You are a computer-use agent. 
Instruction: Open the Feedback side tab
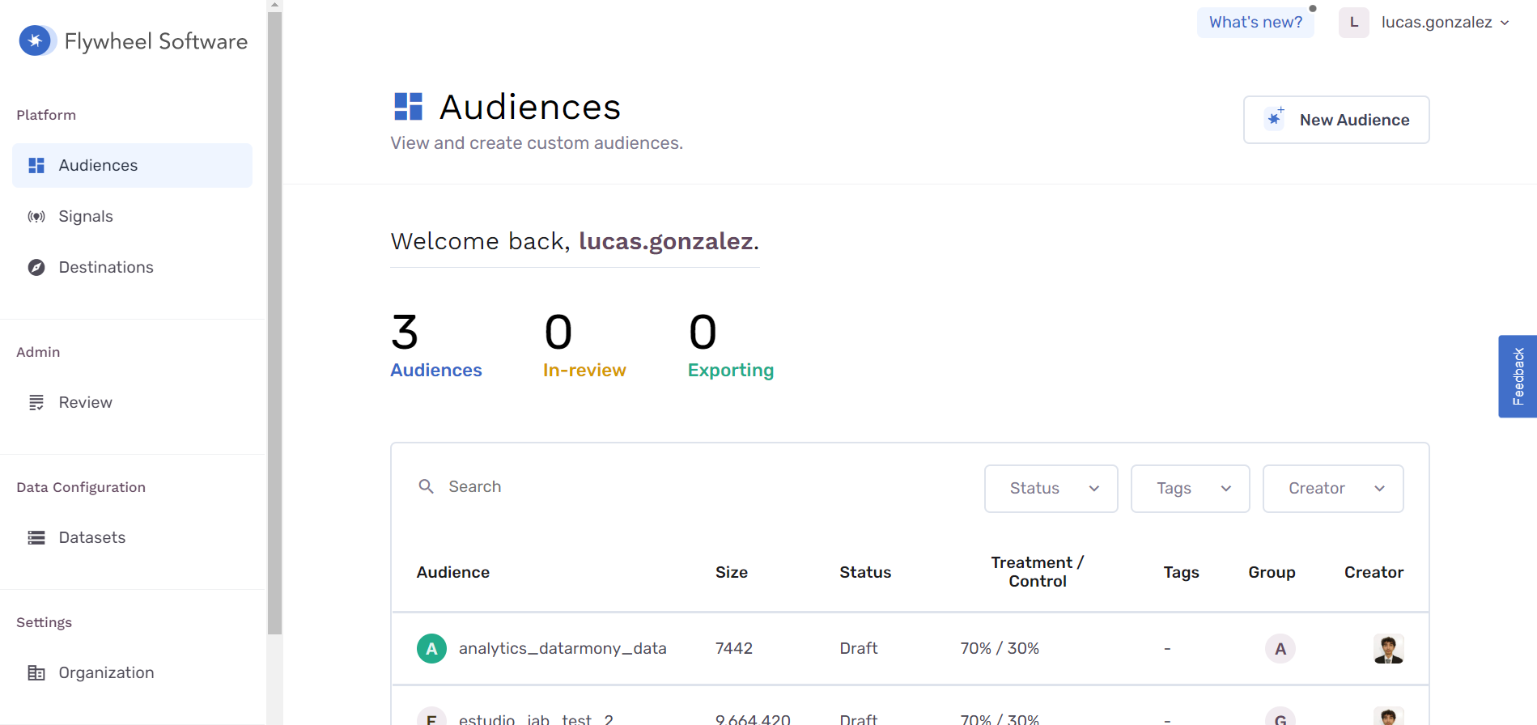1518,376
